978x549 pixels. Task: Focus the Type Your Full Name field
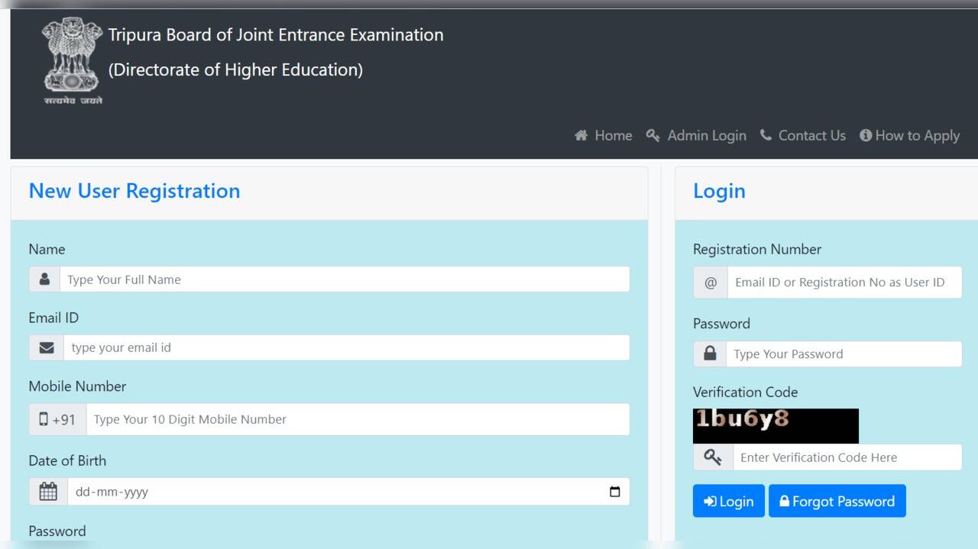tap(345, 279)
